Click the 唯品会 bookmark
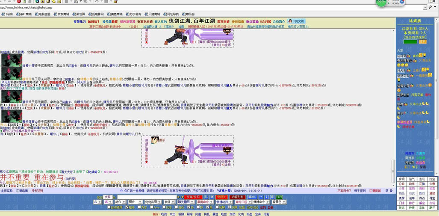Viewport: 439px width, 216px height. (x=189, y=14)
